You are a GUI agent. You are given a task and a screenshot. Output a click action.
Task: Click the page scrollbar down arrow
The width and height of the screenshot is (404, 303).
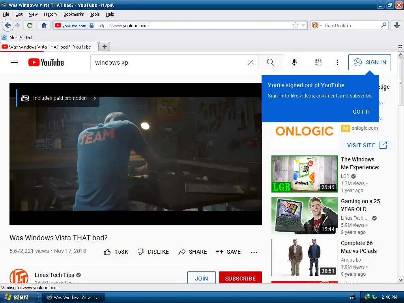point(400,280)
